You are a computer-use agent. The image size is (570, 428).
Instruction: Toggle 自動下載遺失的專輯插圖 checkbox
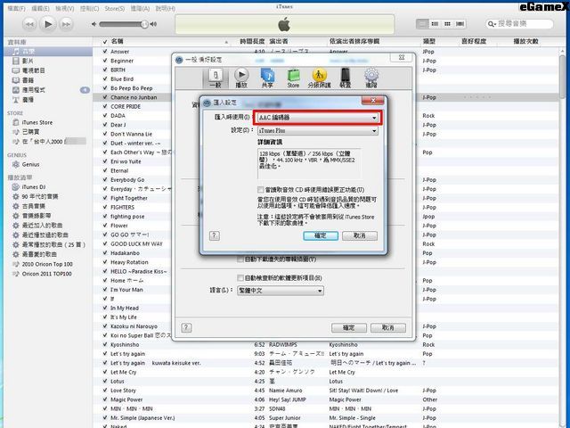(240, 259)
